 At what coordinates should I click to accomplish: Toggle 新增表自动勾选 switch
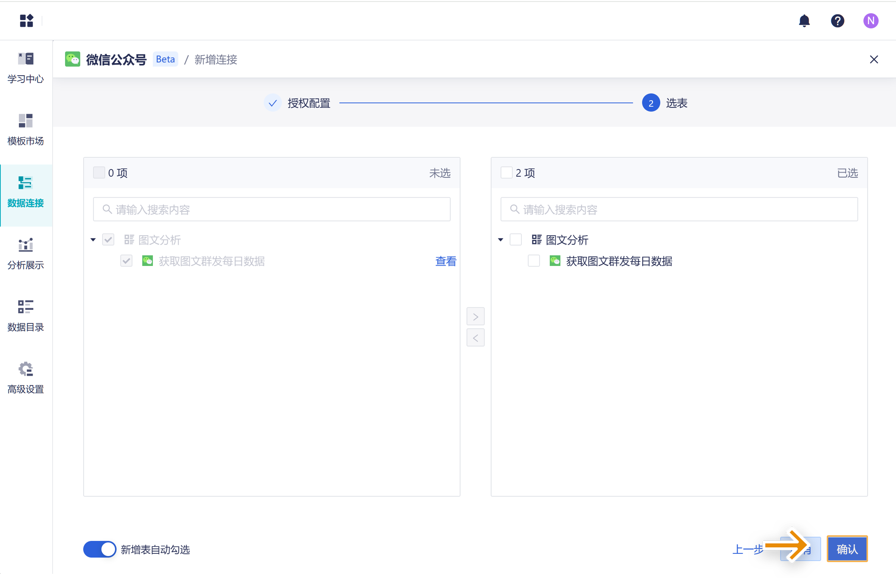click(100, 549)
